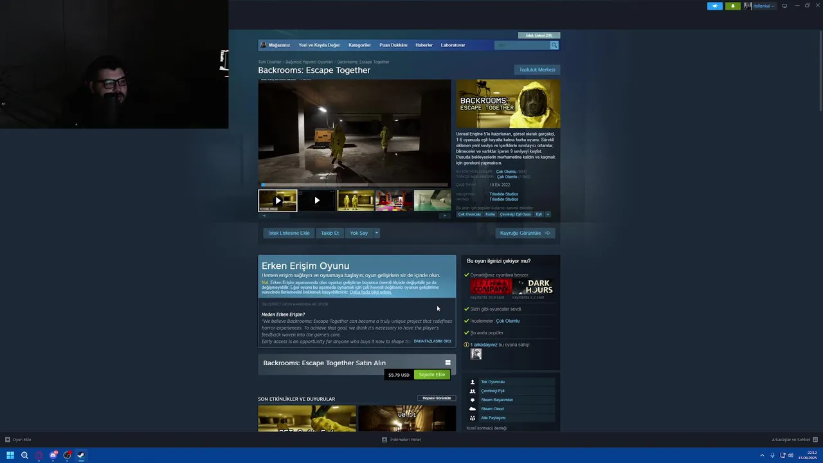Click the Tek Oyunculu person icon

473,382
